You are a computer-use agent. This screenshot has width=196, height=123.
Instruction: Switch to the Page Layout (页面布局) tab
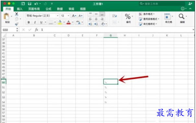34,9
